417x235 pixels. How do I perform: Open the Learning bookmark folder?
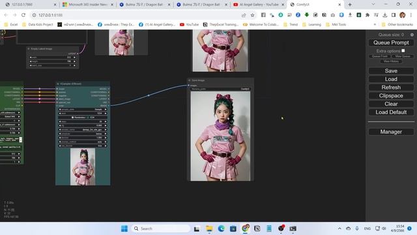tap(311, 25)
